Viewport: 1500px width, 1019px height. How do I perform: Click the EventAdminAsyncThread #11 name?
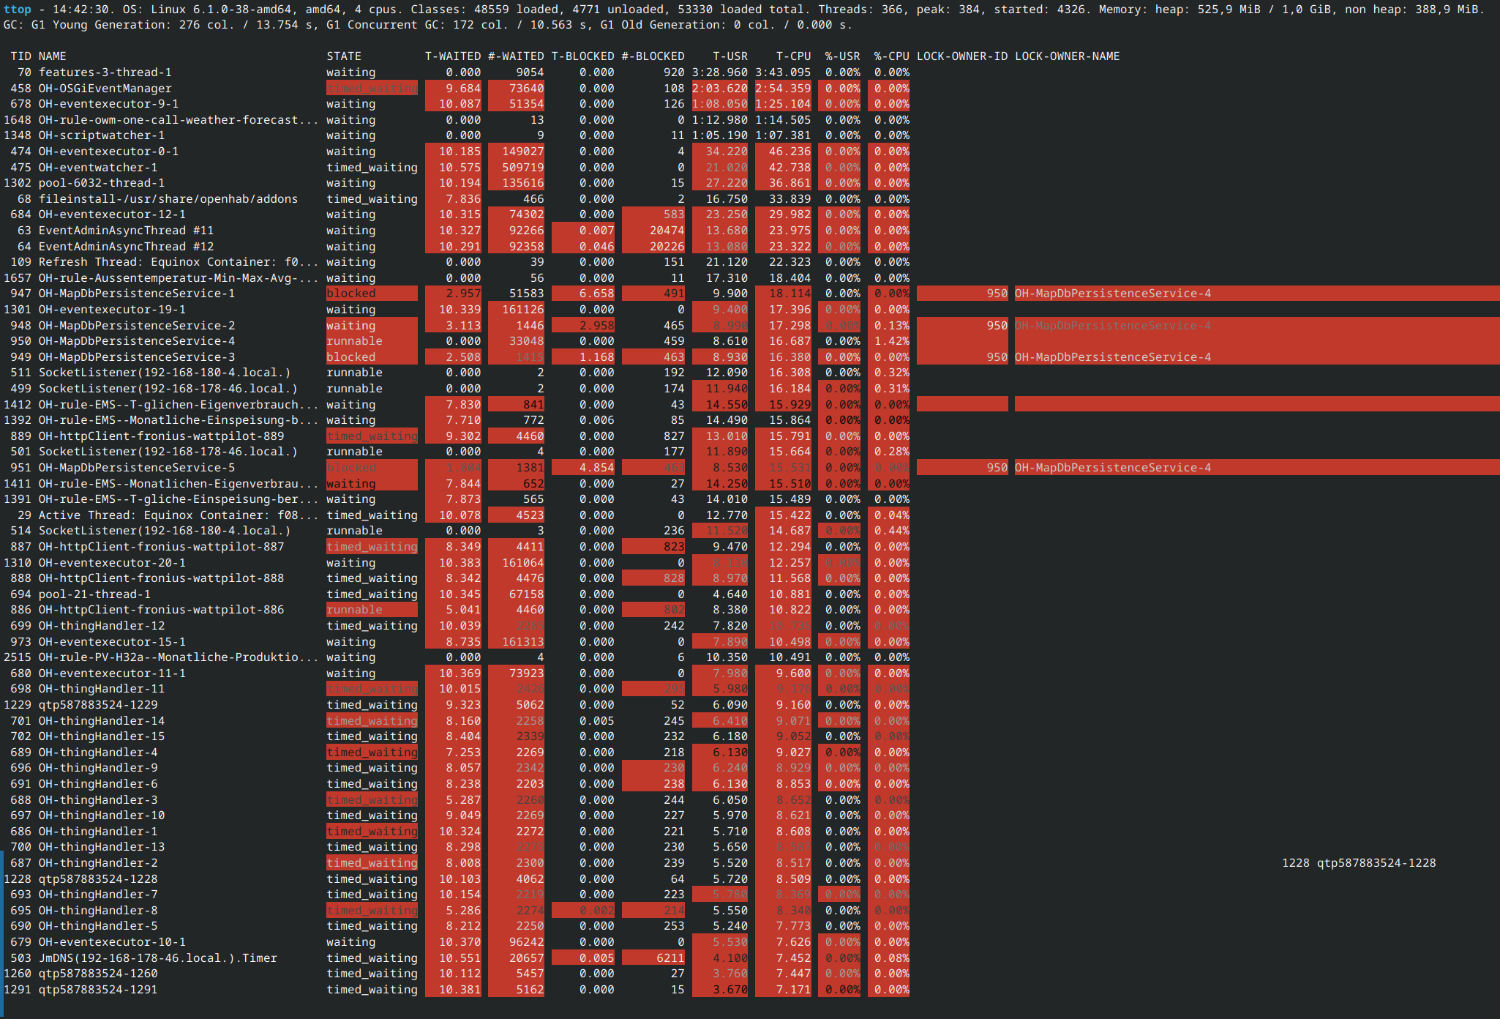126,231
